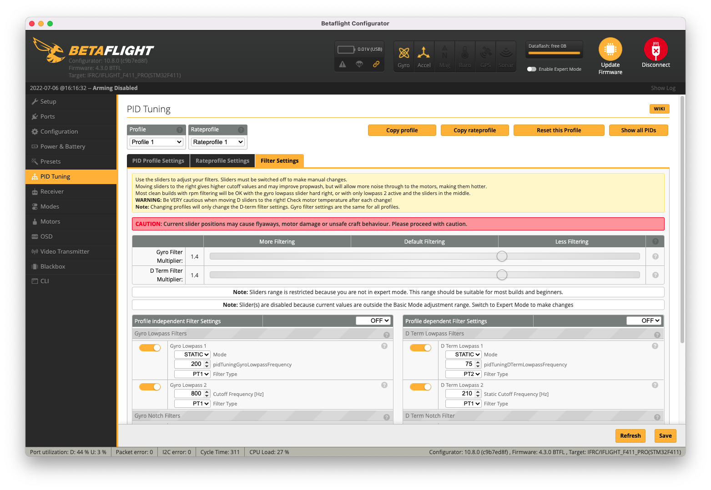This screenshot has width=711, height=490.
Task: Enable Expert Mode switch
Action: (531, 69)
